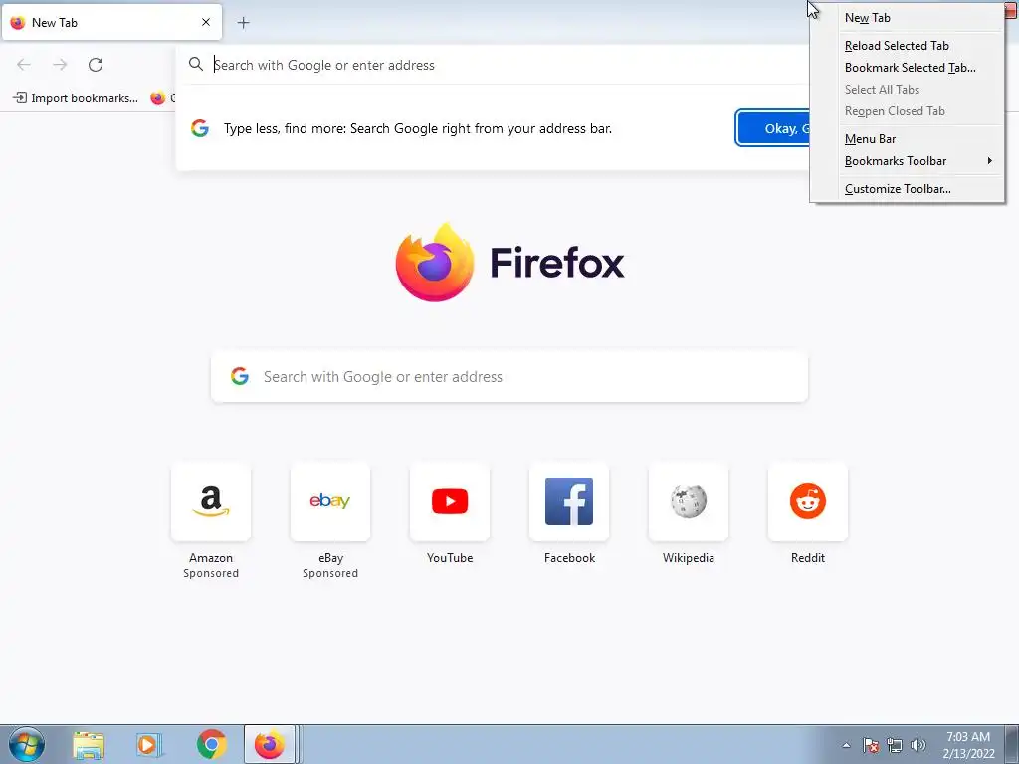Click the Google icon in center search box

(x=240, y=376)
